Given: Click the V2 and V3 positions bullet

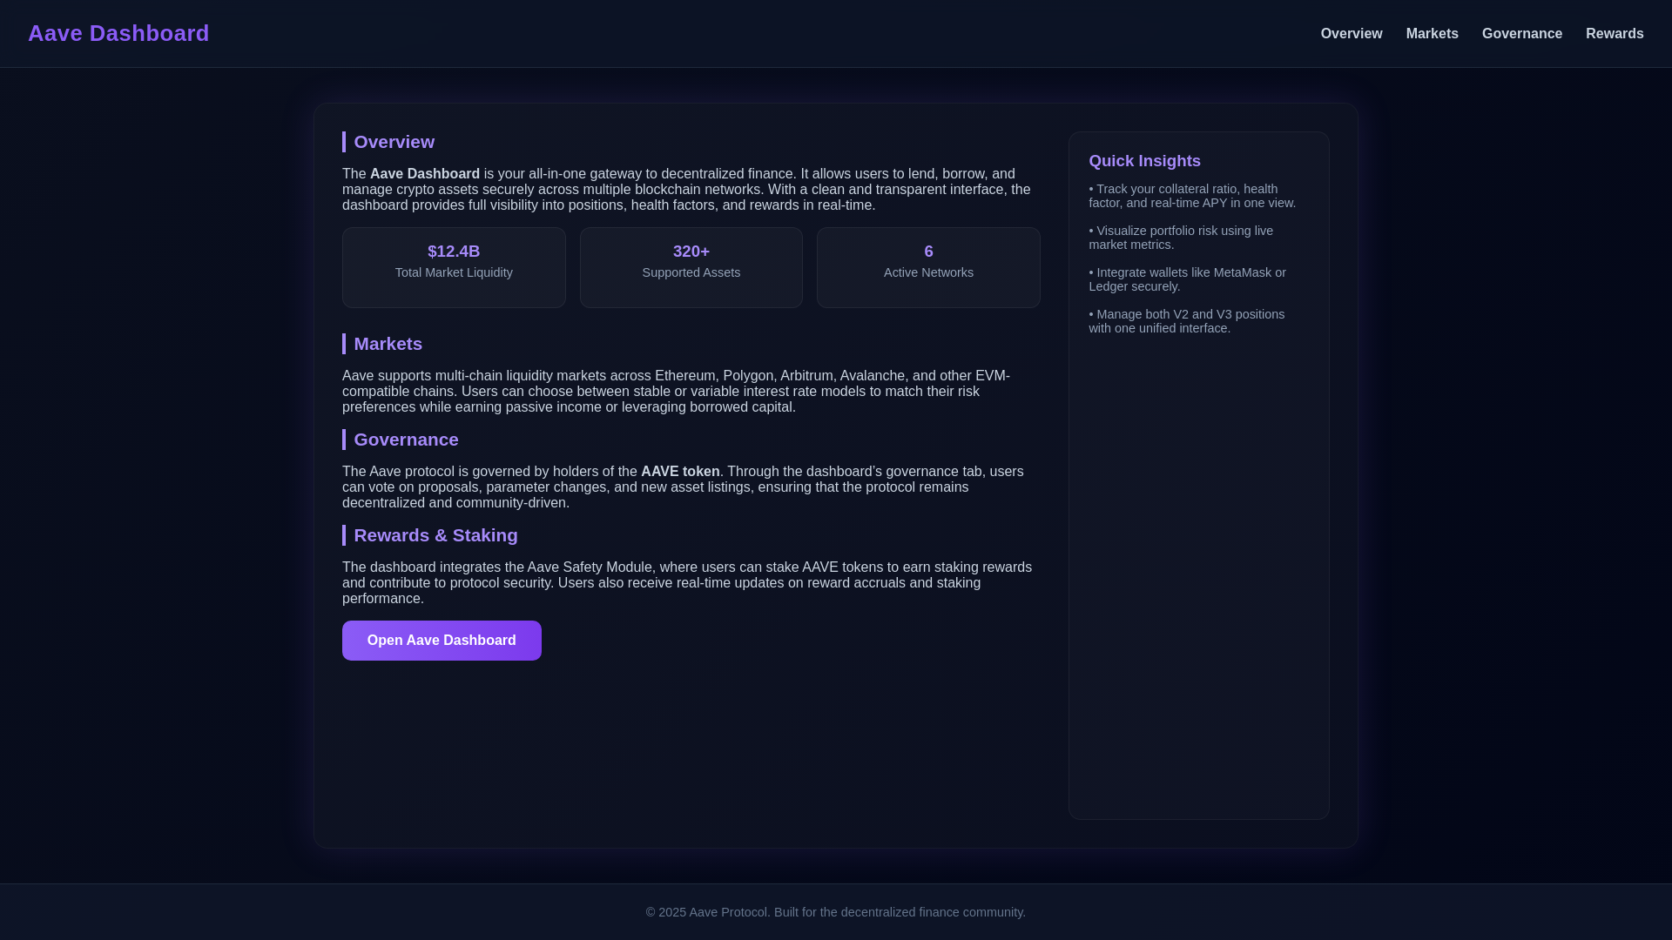Looking at the screenshot, I should 1186,321.
